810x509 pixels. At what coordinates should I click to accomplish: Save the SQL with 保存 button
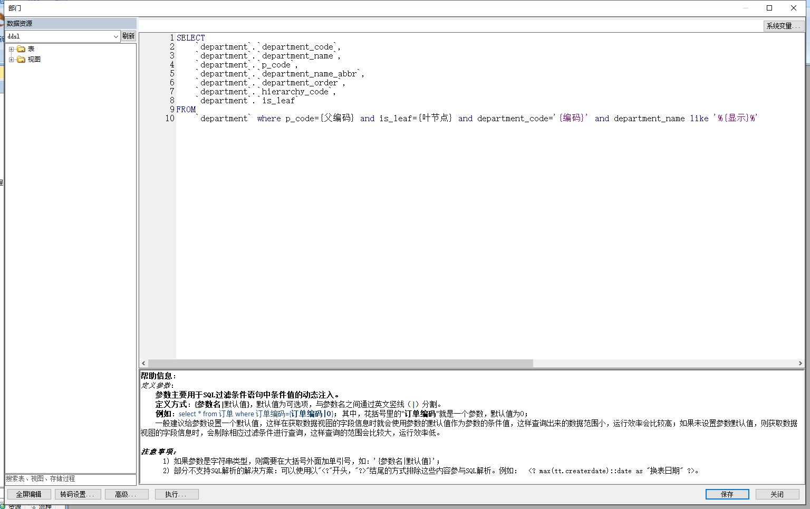[727, 494]
